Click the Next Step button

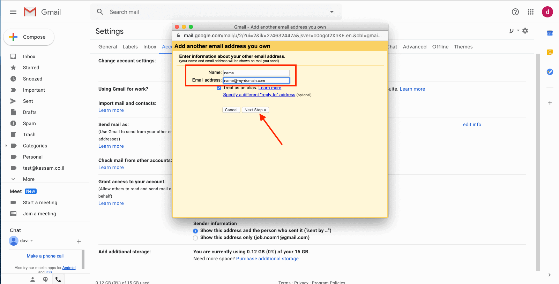coord(255,110)
